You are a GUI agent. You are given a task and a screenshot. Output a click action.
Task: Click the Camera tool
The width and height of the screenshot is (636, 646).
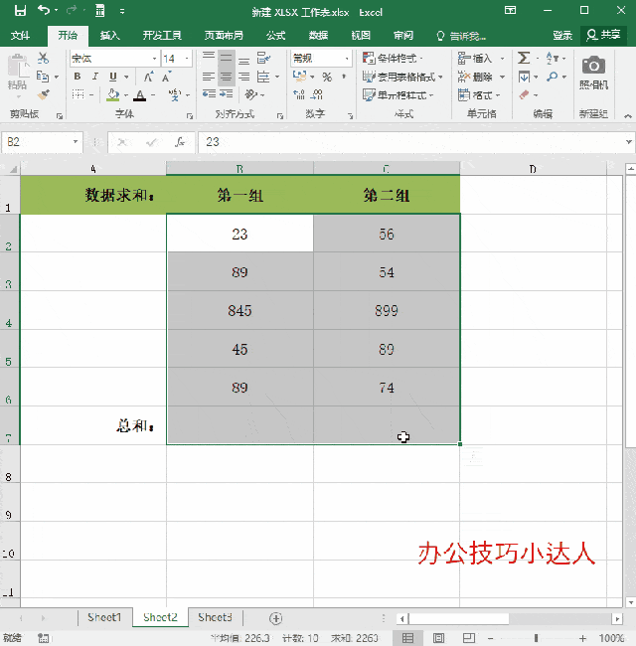[x=593, y=73]
